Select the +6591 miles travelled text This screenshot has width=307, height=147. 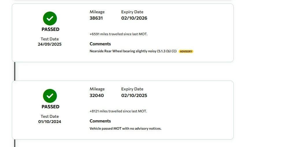(x=118, y=34)
